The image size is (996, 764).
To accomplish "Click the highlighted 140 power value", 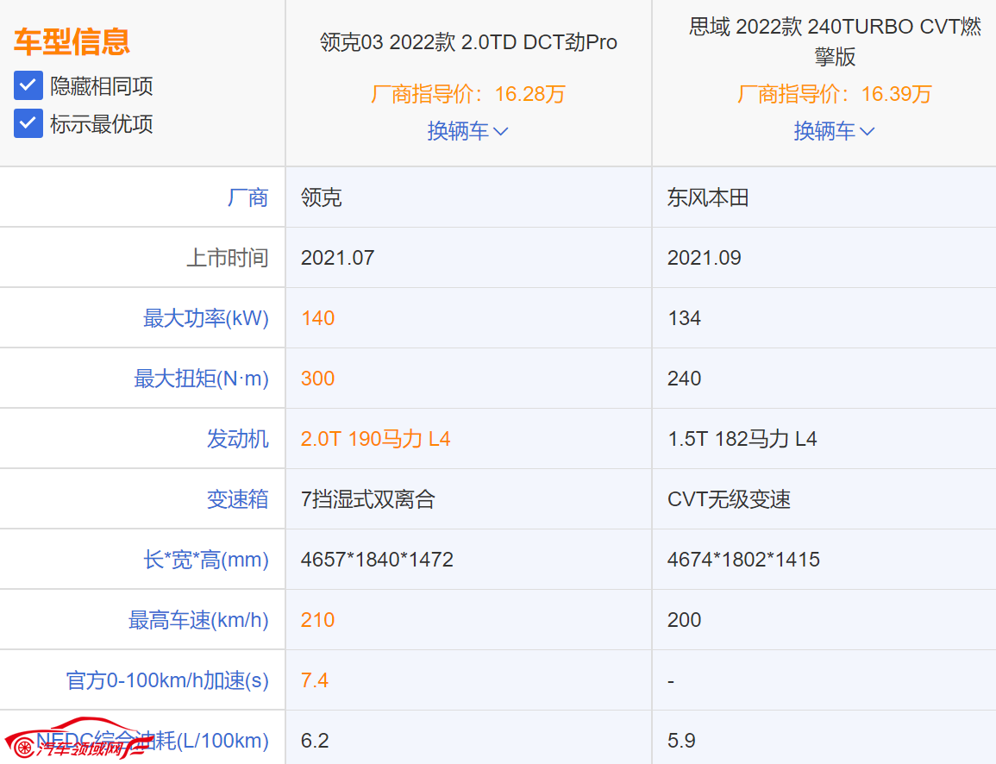I will click(x=317, y=318).
